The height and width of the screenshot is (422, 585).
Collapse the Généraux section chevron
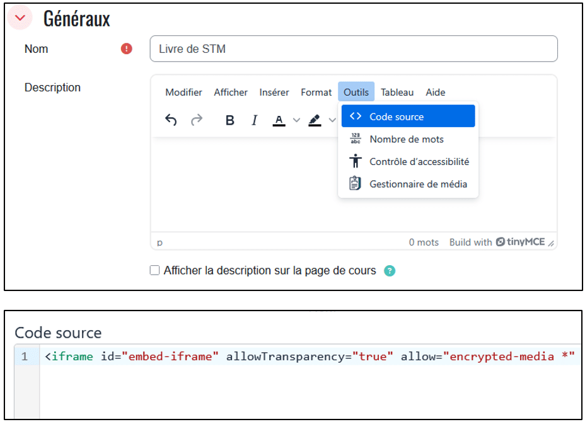tap(20, 18)
